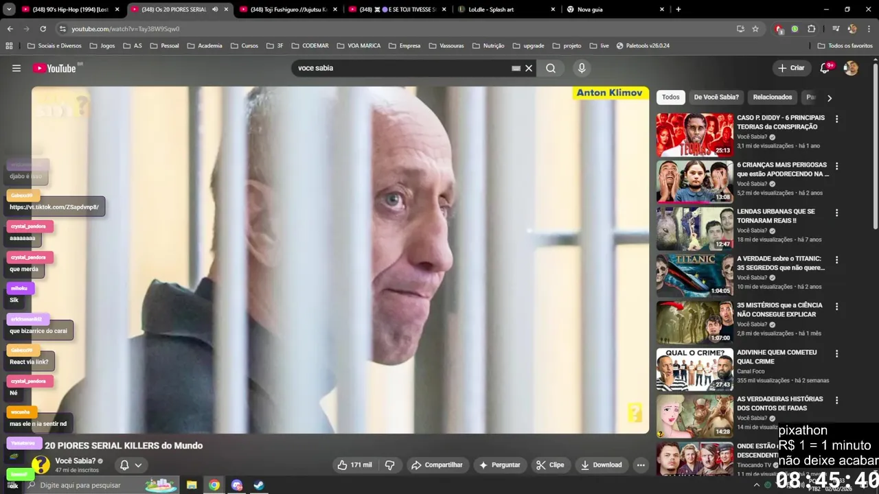This screenshot has height=494, width=879.
Task: Open the upgrade bookmark folder
Action: pyautogui.click(x=528, y=46)
